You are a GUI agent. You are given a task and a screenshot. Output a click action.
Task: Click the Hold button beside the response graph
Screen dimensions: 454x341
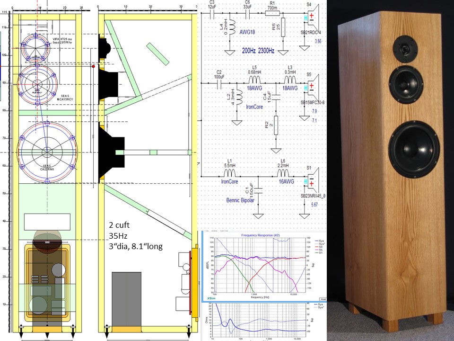(x=323, y=299)
